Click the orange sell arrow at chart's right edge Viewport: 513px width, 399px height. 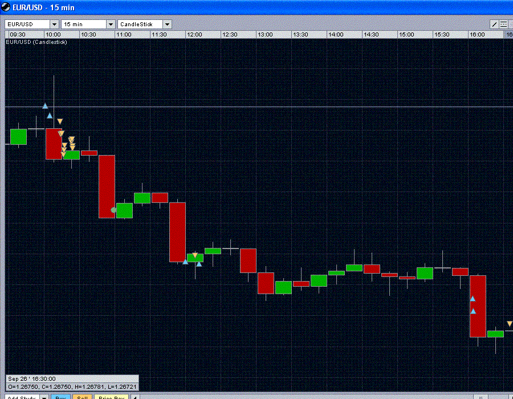[510, 323]
